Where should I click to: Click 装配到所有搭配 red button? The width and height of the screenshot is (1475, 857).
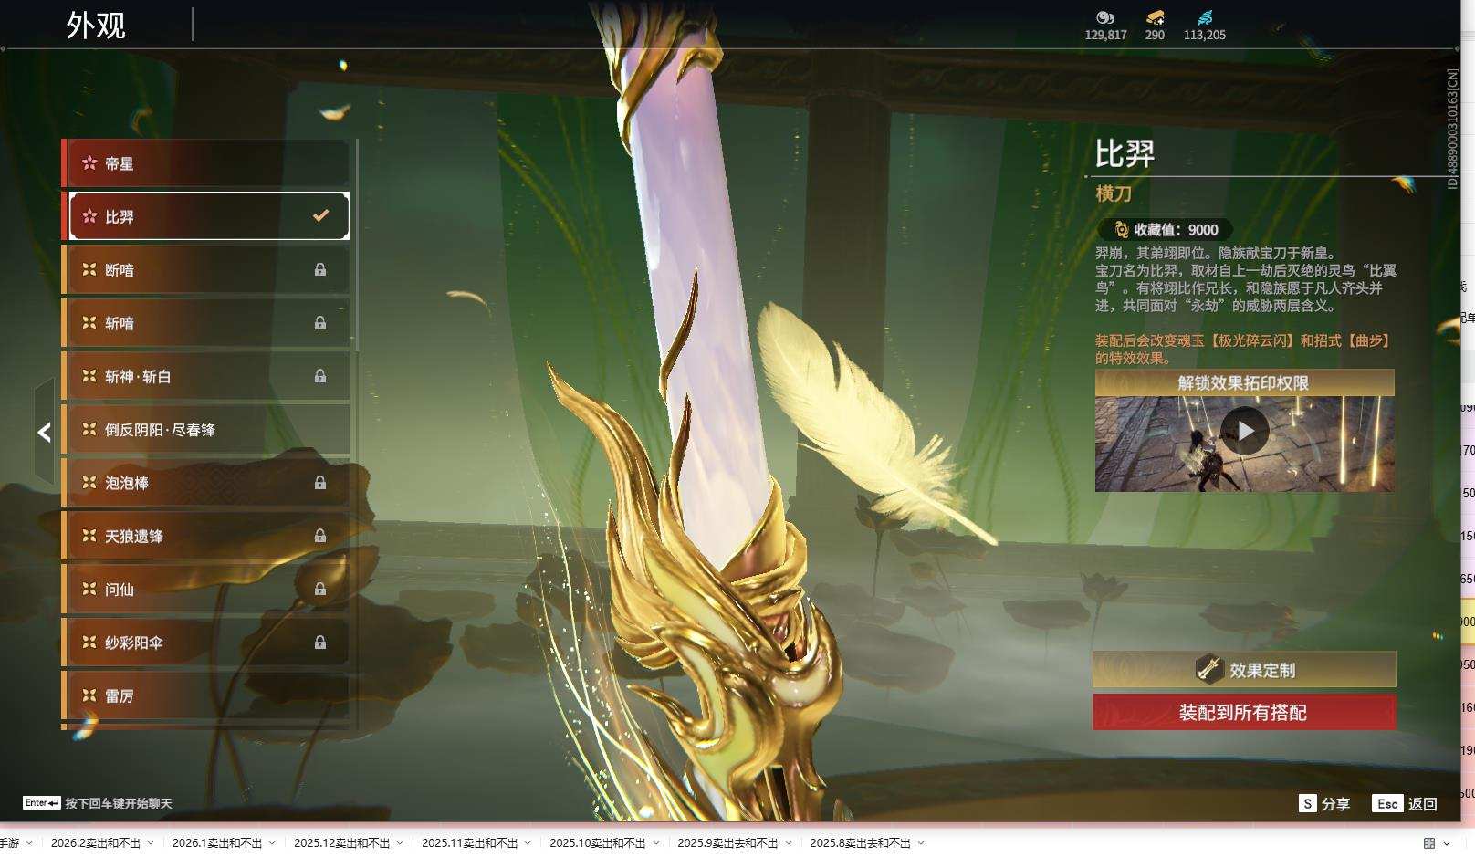click(1244, 712)
